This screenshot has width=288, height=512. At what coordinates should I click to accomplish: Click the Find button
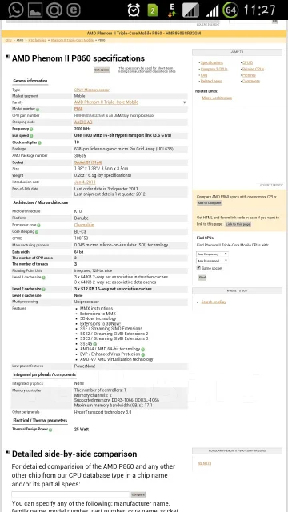point(202,278)
